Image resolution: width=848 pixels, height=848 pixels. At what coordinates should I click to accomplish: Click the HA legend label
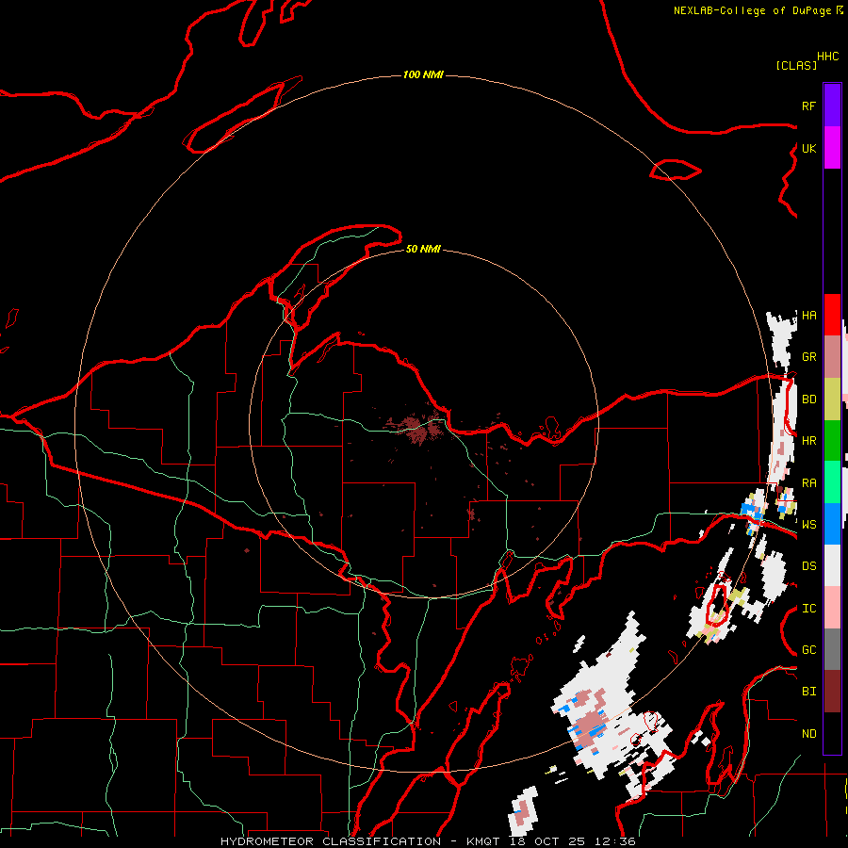808,315
